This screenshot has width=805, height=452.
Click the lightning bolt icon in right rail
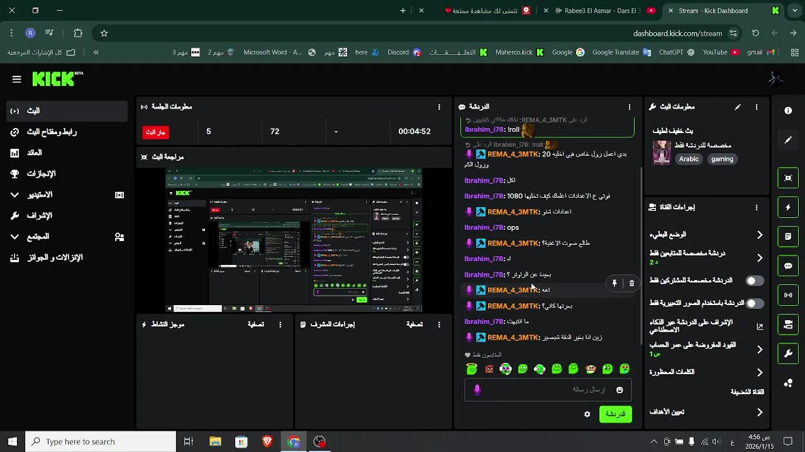pyautogui.click(x=788, y=207)
